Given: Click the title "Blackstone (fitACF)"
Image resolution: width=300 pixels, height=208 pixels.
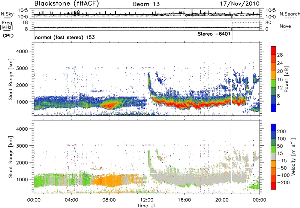Looking at the screenshot, I should 66,4.
